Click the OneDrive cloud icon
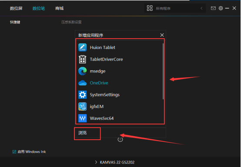This screenshot has height=167, width=241. [x=82, y=83]
